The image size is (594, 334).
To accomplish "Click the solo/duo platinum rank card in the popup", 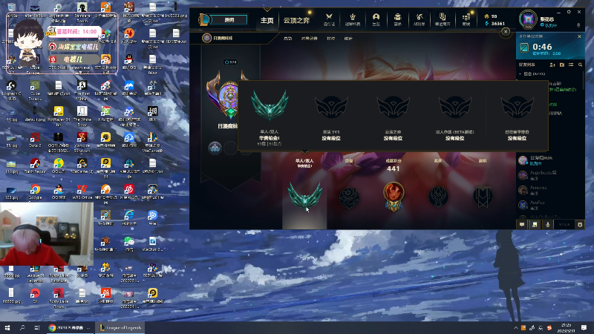I will [270, 117].
